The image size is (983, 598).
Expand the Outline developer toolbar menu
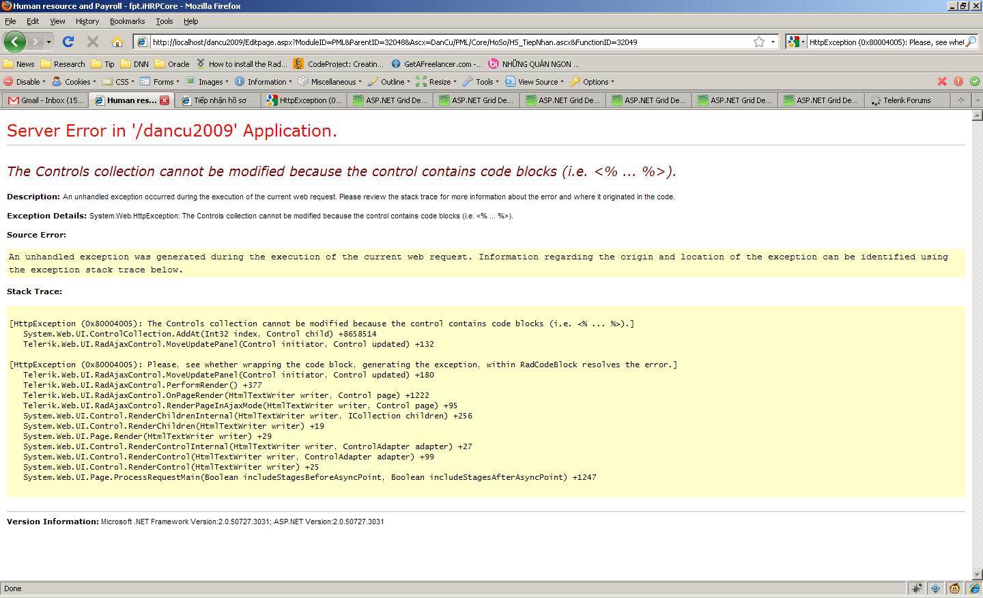pos(389,82)
